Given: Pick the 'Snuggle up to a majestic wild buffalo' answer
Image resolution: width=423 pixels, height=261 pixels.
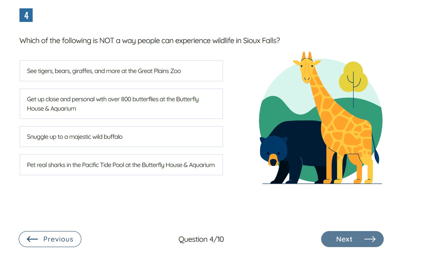Looking at the screenshot, I should pos(121,137).
